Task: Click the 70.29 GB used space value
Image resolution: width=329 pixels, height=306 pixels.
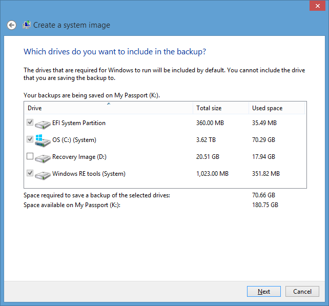Action: tap(263, 140)
